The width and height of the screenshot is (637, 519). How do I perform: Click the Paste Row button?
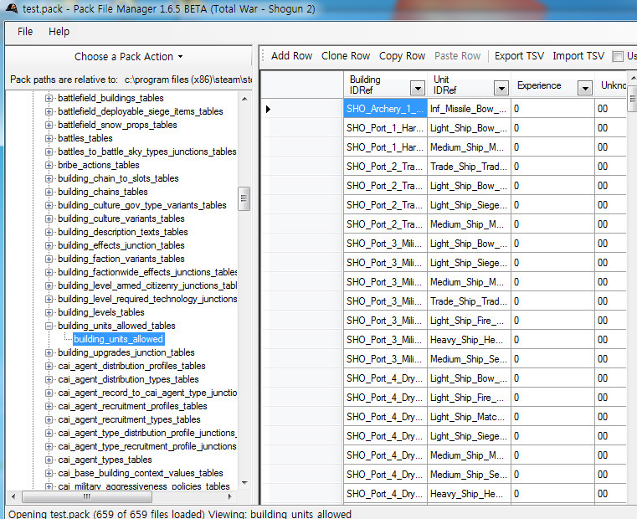tap(457, 56)
